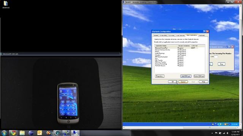Click the Remote Desktop horizontal scrollbar
Viewport: 243px width, 136px height.
(180, 128)
